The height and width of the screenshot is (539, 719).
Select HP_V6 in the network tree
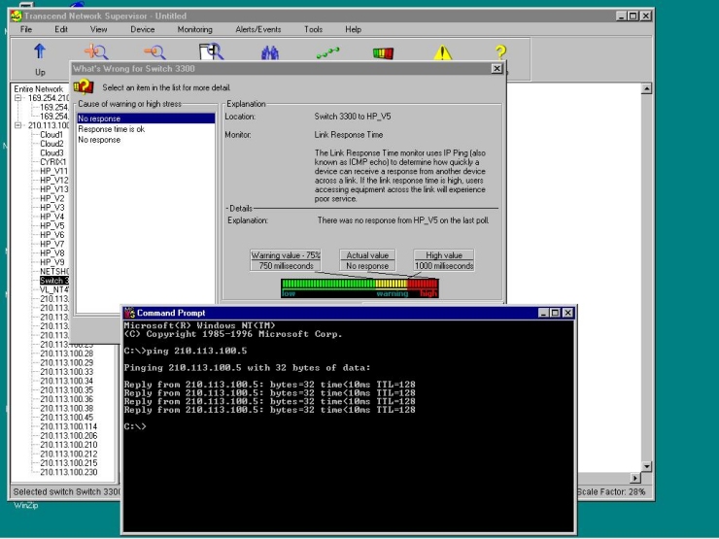click(x=51, y=235)
